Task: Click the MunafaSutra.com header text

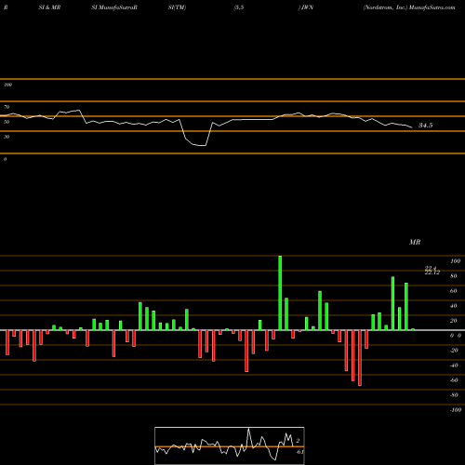Action: click(432, 7)
